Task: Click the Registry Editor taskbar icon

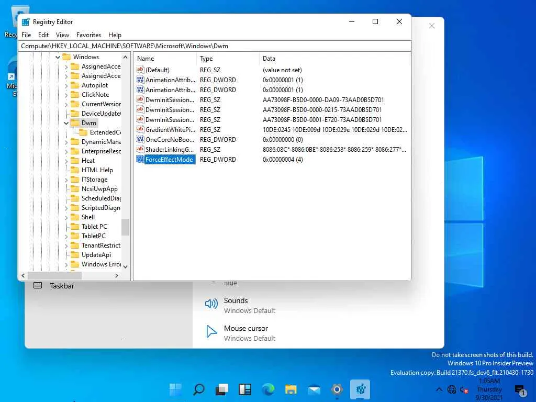Action: [360, 389]
